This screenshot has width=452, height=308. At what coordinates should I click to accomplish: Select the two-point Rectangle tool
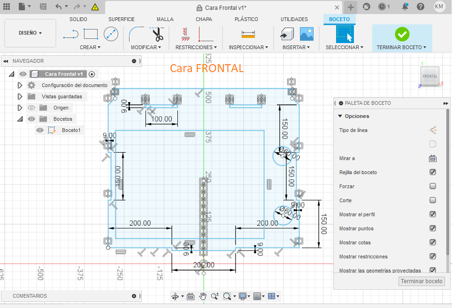[x=91, y=34]
